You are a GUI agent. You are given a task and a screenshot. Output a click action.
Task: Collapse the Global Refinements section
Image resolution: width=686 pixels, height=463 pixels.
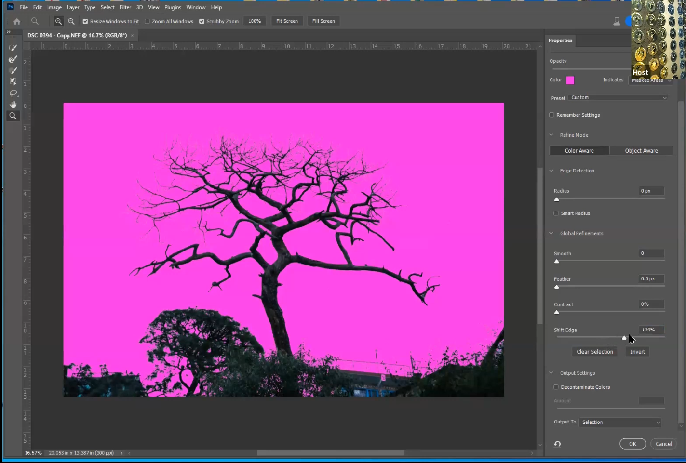tap(551, 234)
